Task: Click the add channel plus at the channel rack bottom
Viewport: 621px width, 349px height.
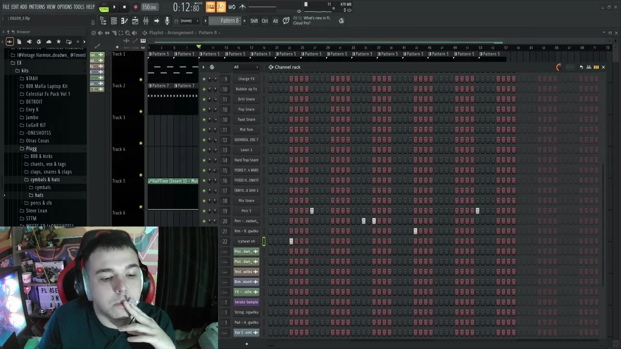Action: click(x=246, y=344)
